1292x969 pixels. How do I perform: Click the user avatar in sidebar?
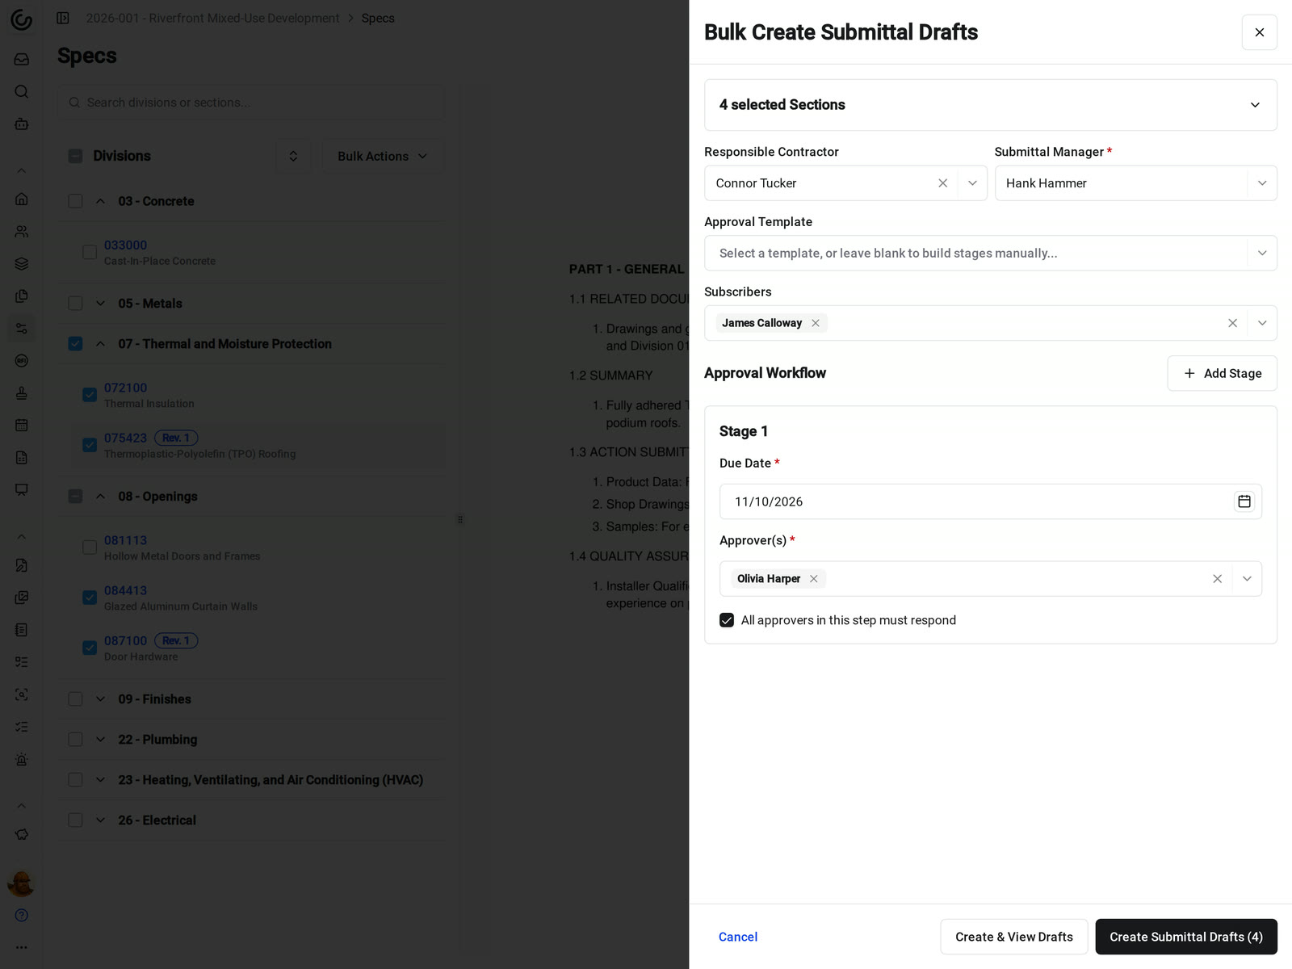21,883
